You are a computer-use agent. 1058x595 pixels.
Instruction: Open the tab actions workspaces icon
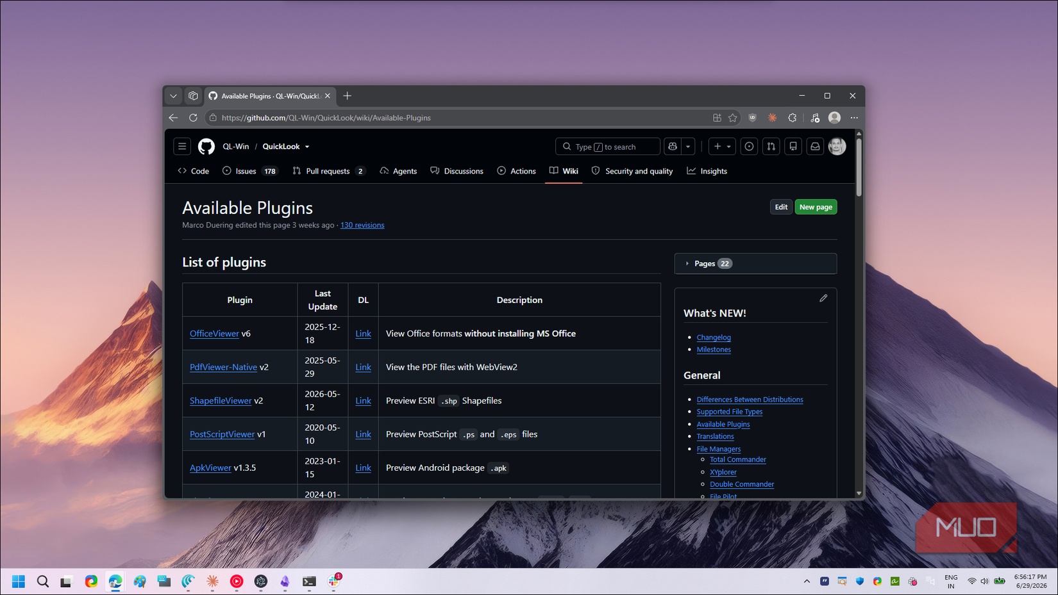click(x=193, y=96)
